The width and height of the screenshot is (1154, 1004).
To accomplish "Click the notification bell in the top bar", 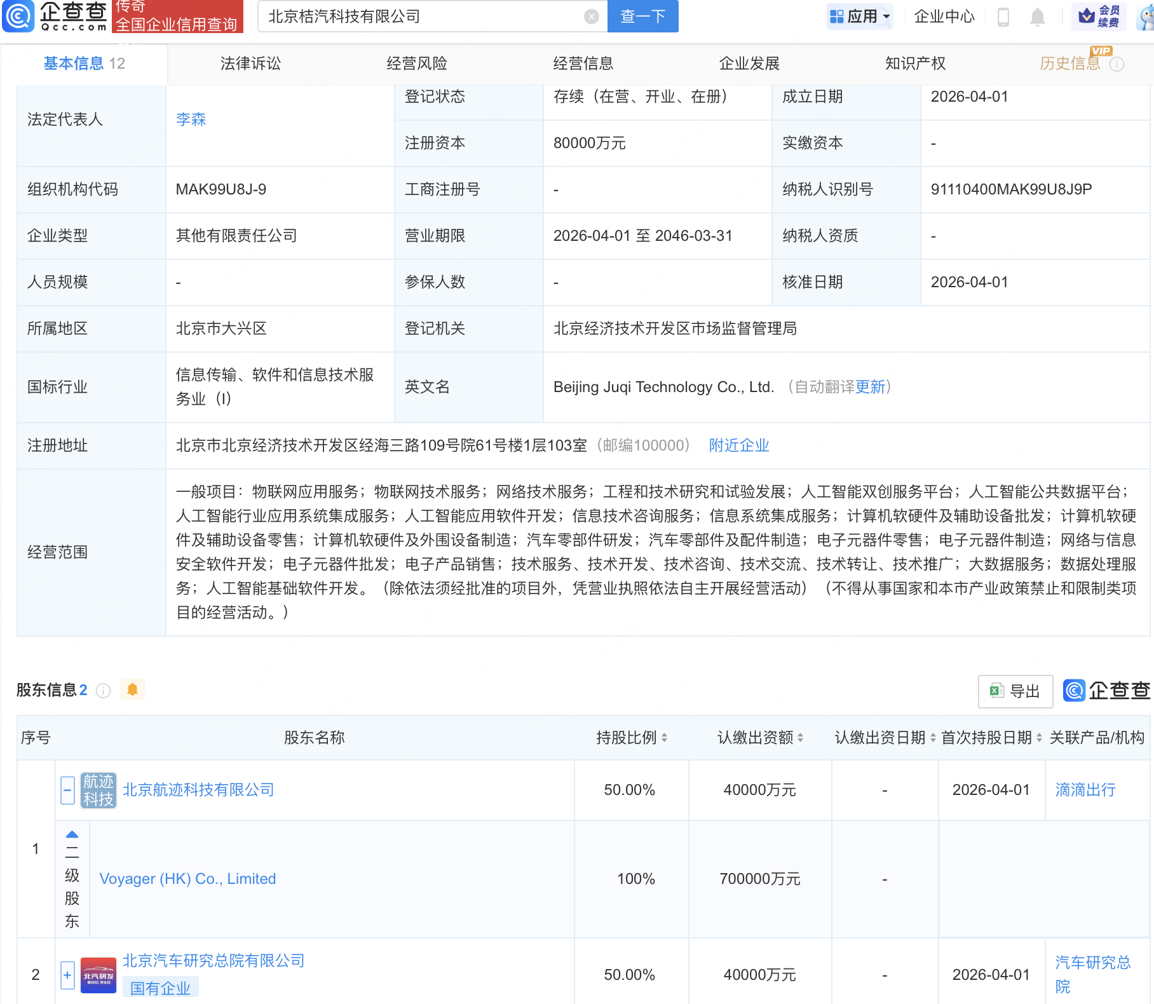I will click(1038, 17).
